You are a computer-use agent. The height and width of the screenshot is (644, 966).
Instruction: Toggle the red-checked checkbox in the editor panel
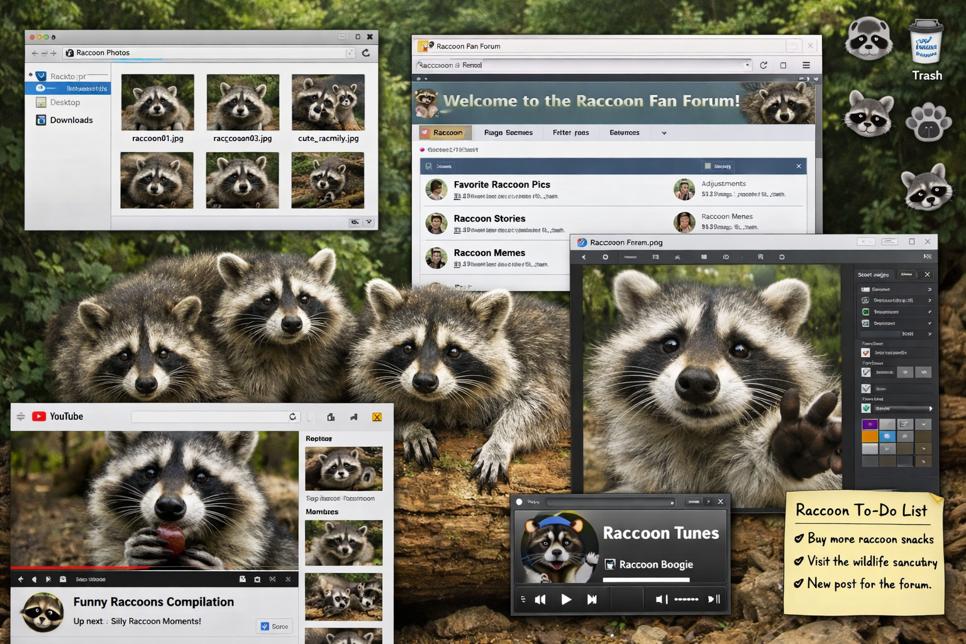[866, 353]
